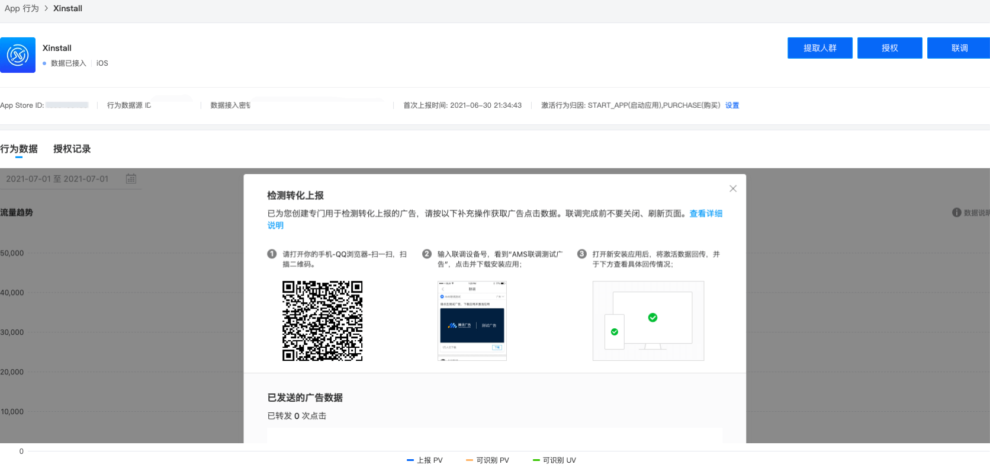Click the 数据接入密钥 label
Screen dimensions: 990x474
click(x=231, y=105)
